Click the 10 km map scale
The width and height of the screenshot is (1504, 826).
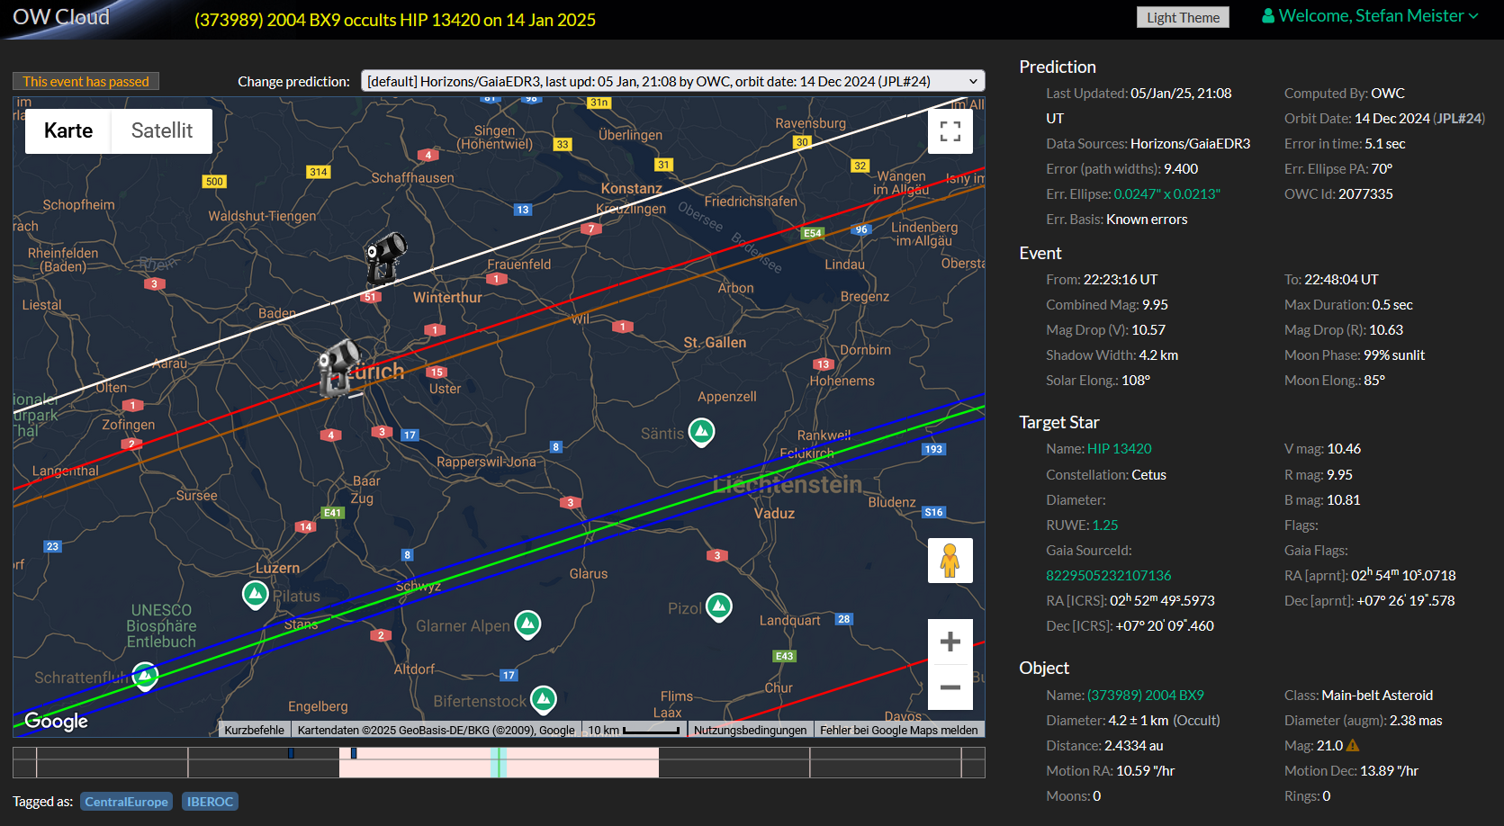pyautogui.click(x=634, y=730)
